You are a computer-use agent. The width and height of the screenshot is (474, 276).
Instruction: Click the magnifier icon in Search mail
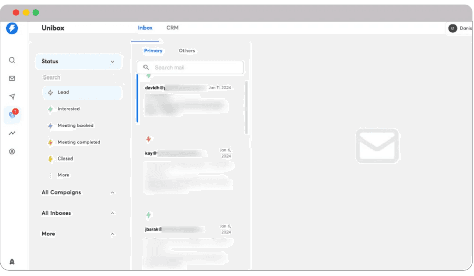click(146, 67)
